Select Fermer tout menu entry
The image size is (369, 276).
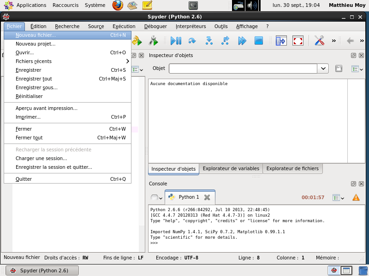pyautogui.click(x=67, y=138)
